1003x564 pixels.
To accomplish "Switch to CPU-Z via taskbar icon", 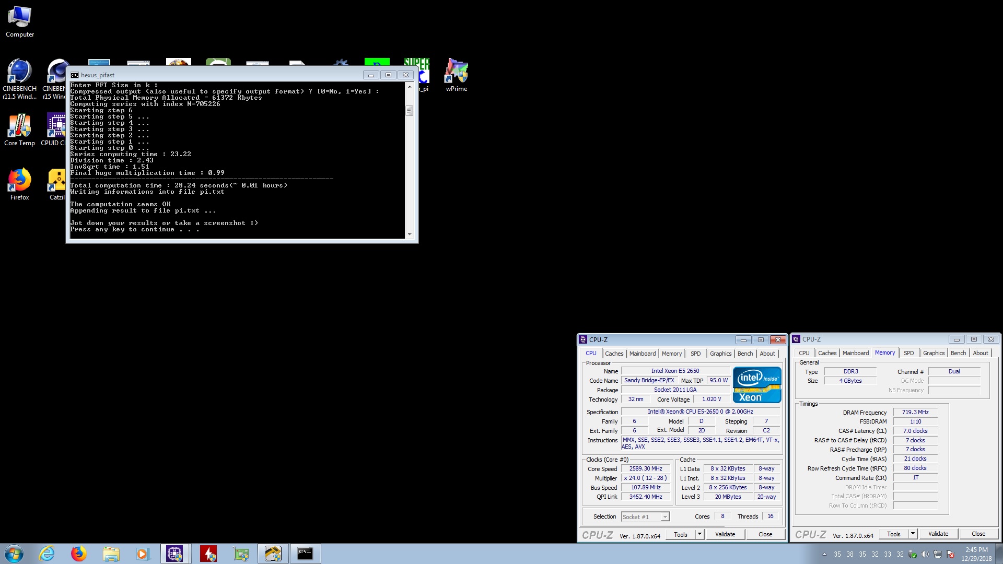I will point(174,554).
